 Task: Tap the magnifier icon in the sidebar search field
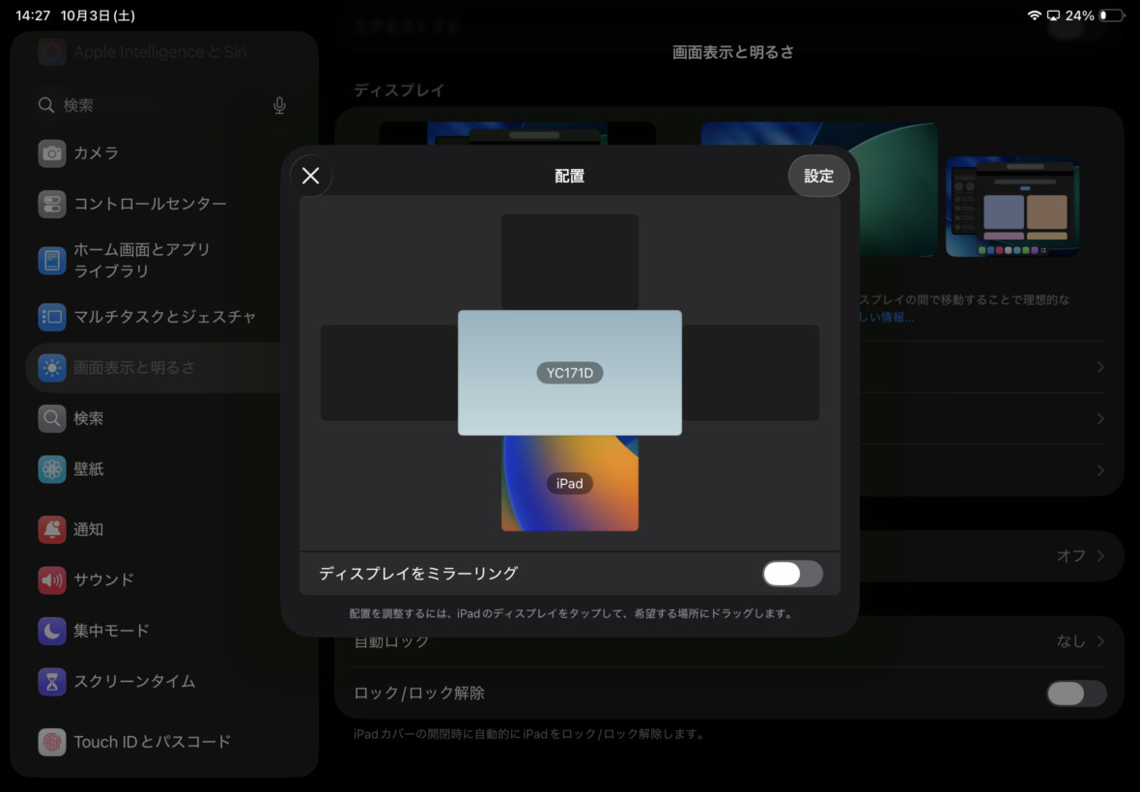45,105
